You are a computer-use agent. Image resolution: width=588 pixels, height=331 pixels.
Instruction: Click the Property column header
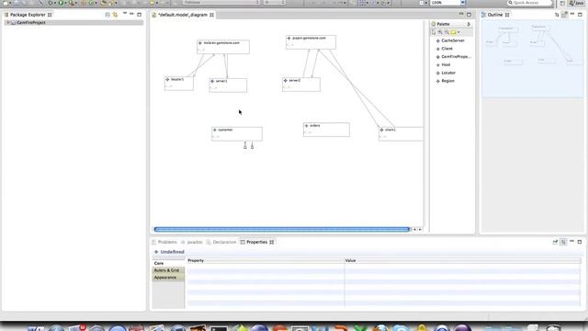coord(266,260)
